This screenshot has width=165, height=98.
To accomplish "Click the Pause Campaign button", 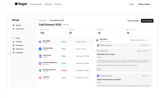I will [x=133, y=21].
